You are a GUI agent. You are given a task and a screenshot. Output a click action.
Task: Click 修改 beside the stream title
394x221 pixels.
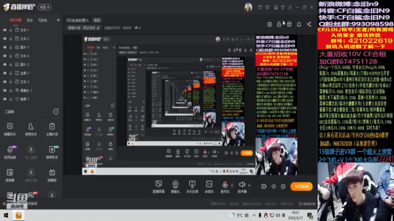pyautogui.click(x=97, y=20)
